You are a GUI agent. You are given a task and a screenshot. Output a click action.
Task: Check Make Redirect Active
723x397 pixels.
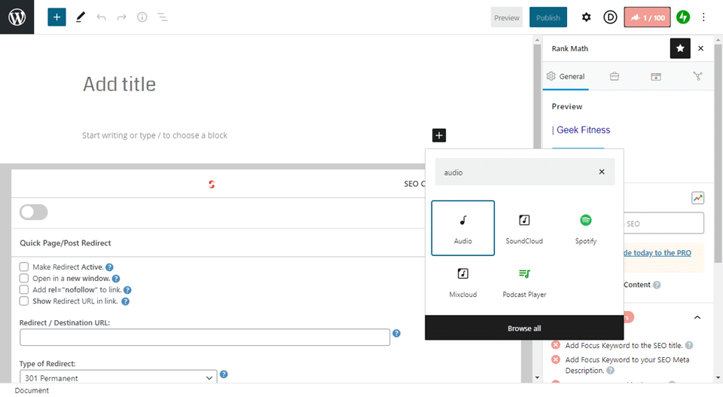coord(24,267)
